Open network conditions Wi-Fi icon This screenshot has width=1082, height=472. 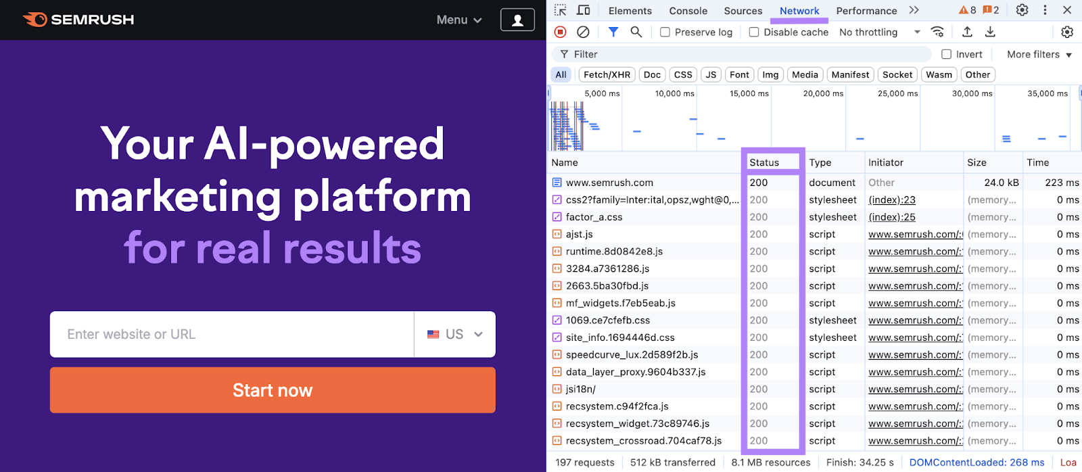pos(937,32)
